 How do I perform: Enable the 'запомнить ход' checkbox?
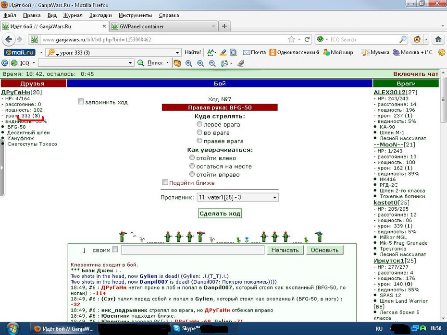click(x=81, y=101)
